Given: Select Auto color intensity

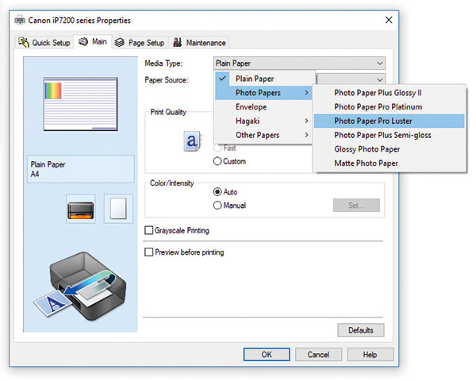Looking at the screenshot, I should click(x=217, y=192).
